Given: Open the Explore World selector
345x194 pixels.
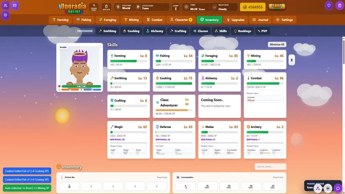Looking at the screenshot, I should pos(124,7).
